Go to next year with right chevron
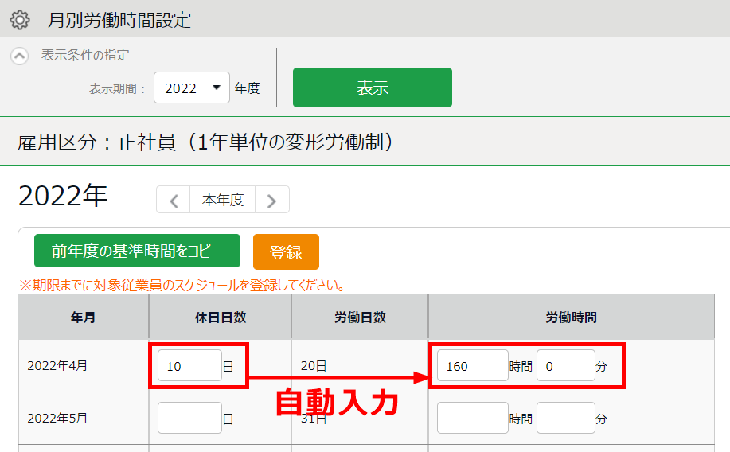Screen dimensions: 730x452 [272, 200]
